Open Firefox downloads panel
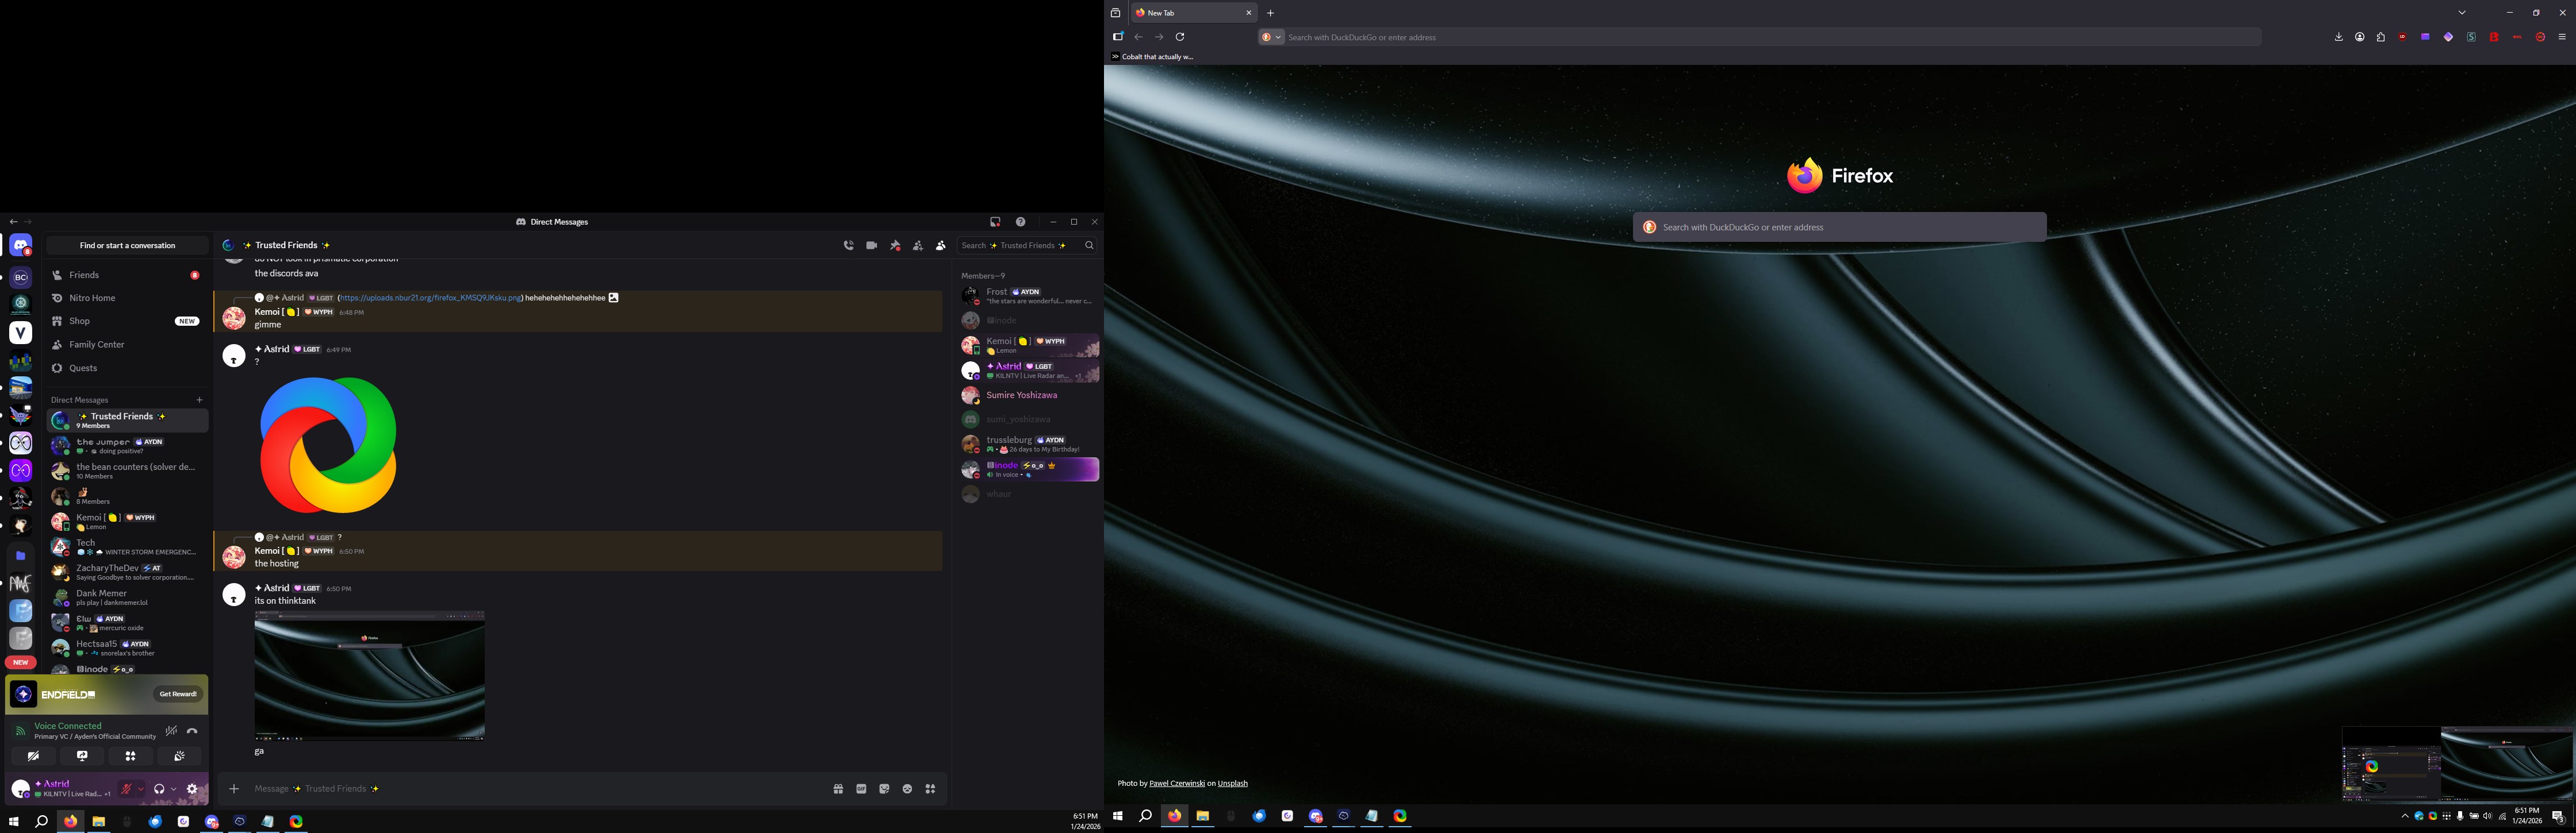 [x=2338, y=37]
